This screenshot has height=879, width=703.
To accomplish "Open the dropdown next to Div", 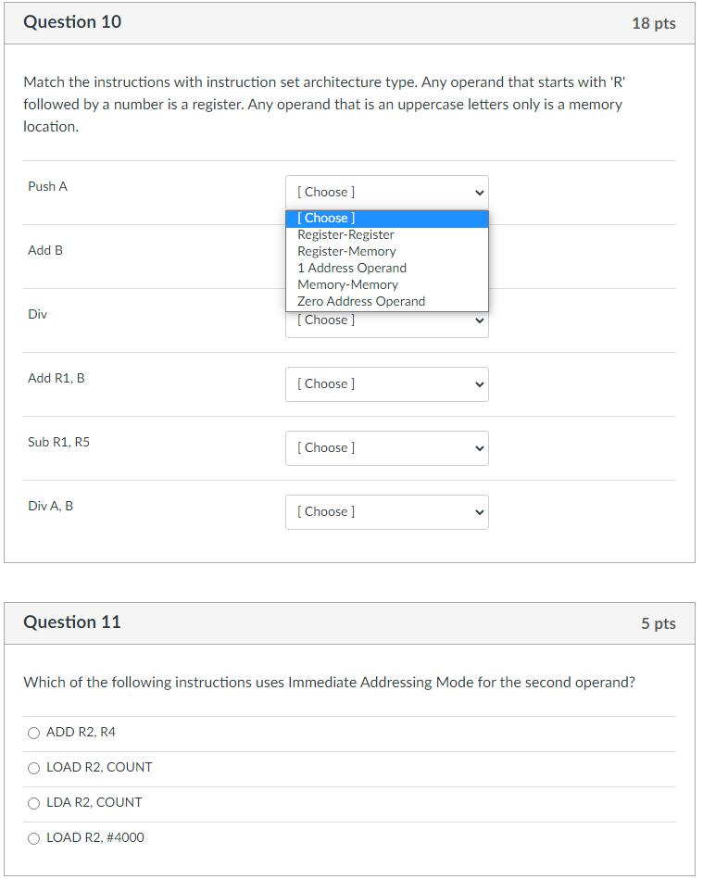I will (x=386, y=320).
